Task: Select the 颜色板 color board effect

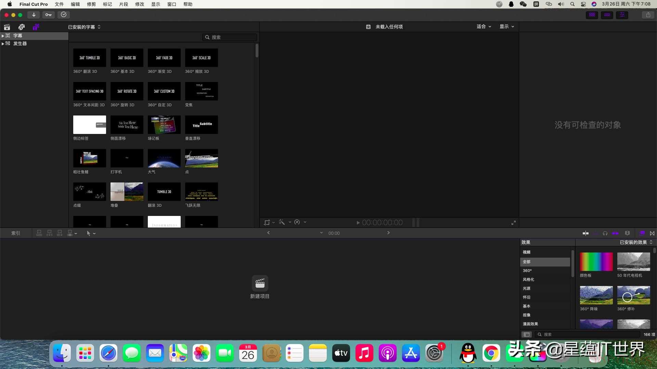Action: (x=596, y=262)
